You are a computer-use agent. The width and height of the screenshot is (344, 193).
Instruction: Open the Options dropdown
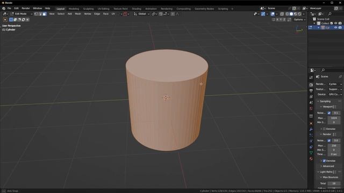(x=299, y=20)
